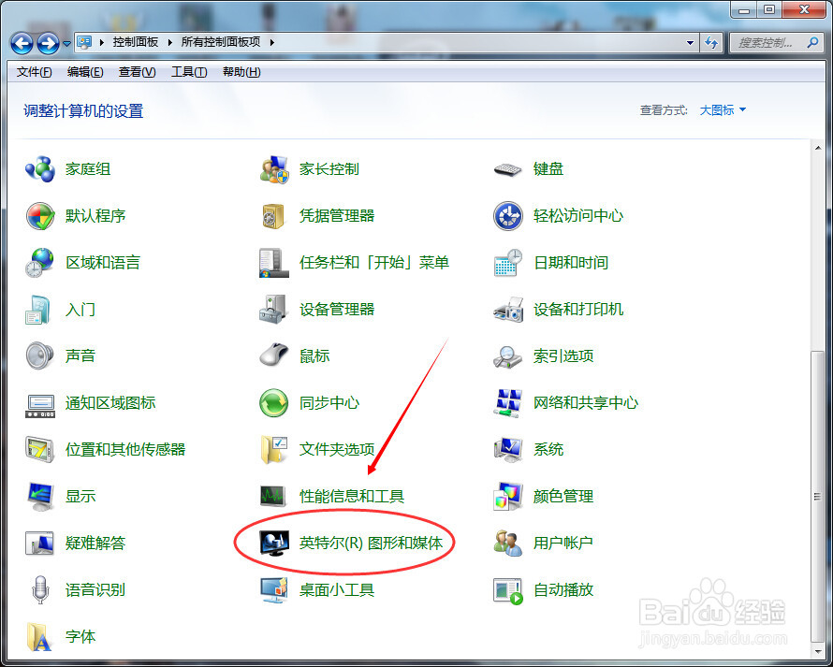Open the 查看(V) menu
Image resolution: width=833 pixels, height=667 pixels.
pyautogui.click(x=137, y=72)
